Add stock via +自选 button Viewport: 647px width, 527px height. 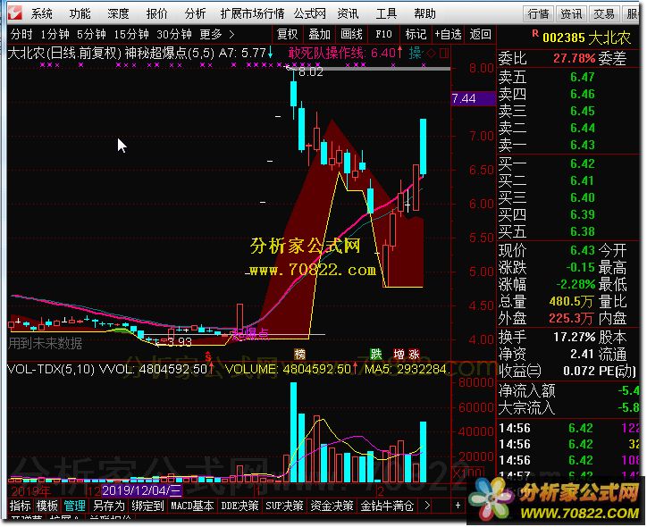pos(446,34)
